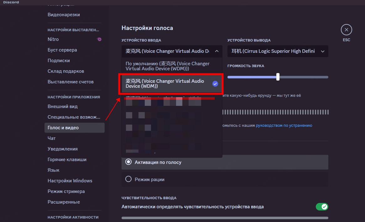The width and height of the screenshot is (365, 222).
Task: Click the input sensitivity bar
Action: click(x=225, y=218)
